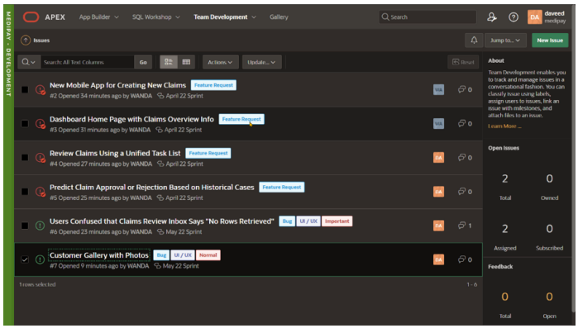Screen dimensions: 578x333
Task: Open issue Customer Gallery with Photos
Action: (98, 255)
